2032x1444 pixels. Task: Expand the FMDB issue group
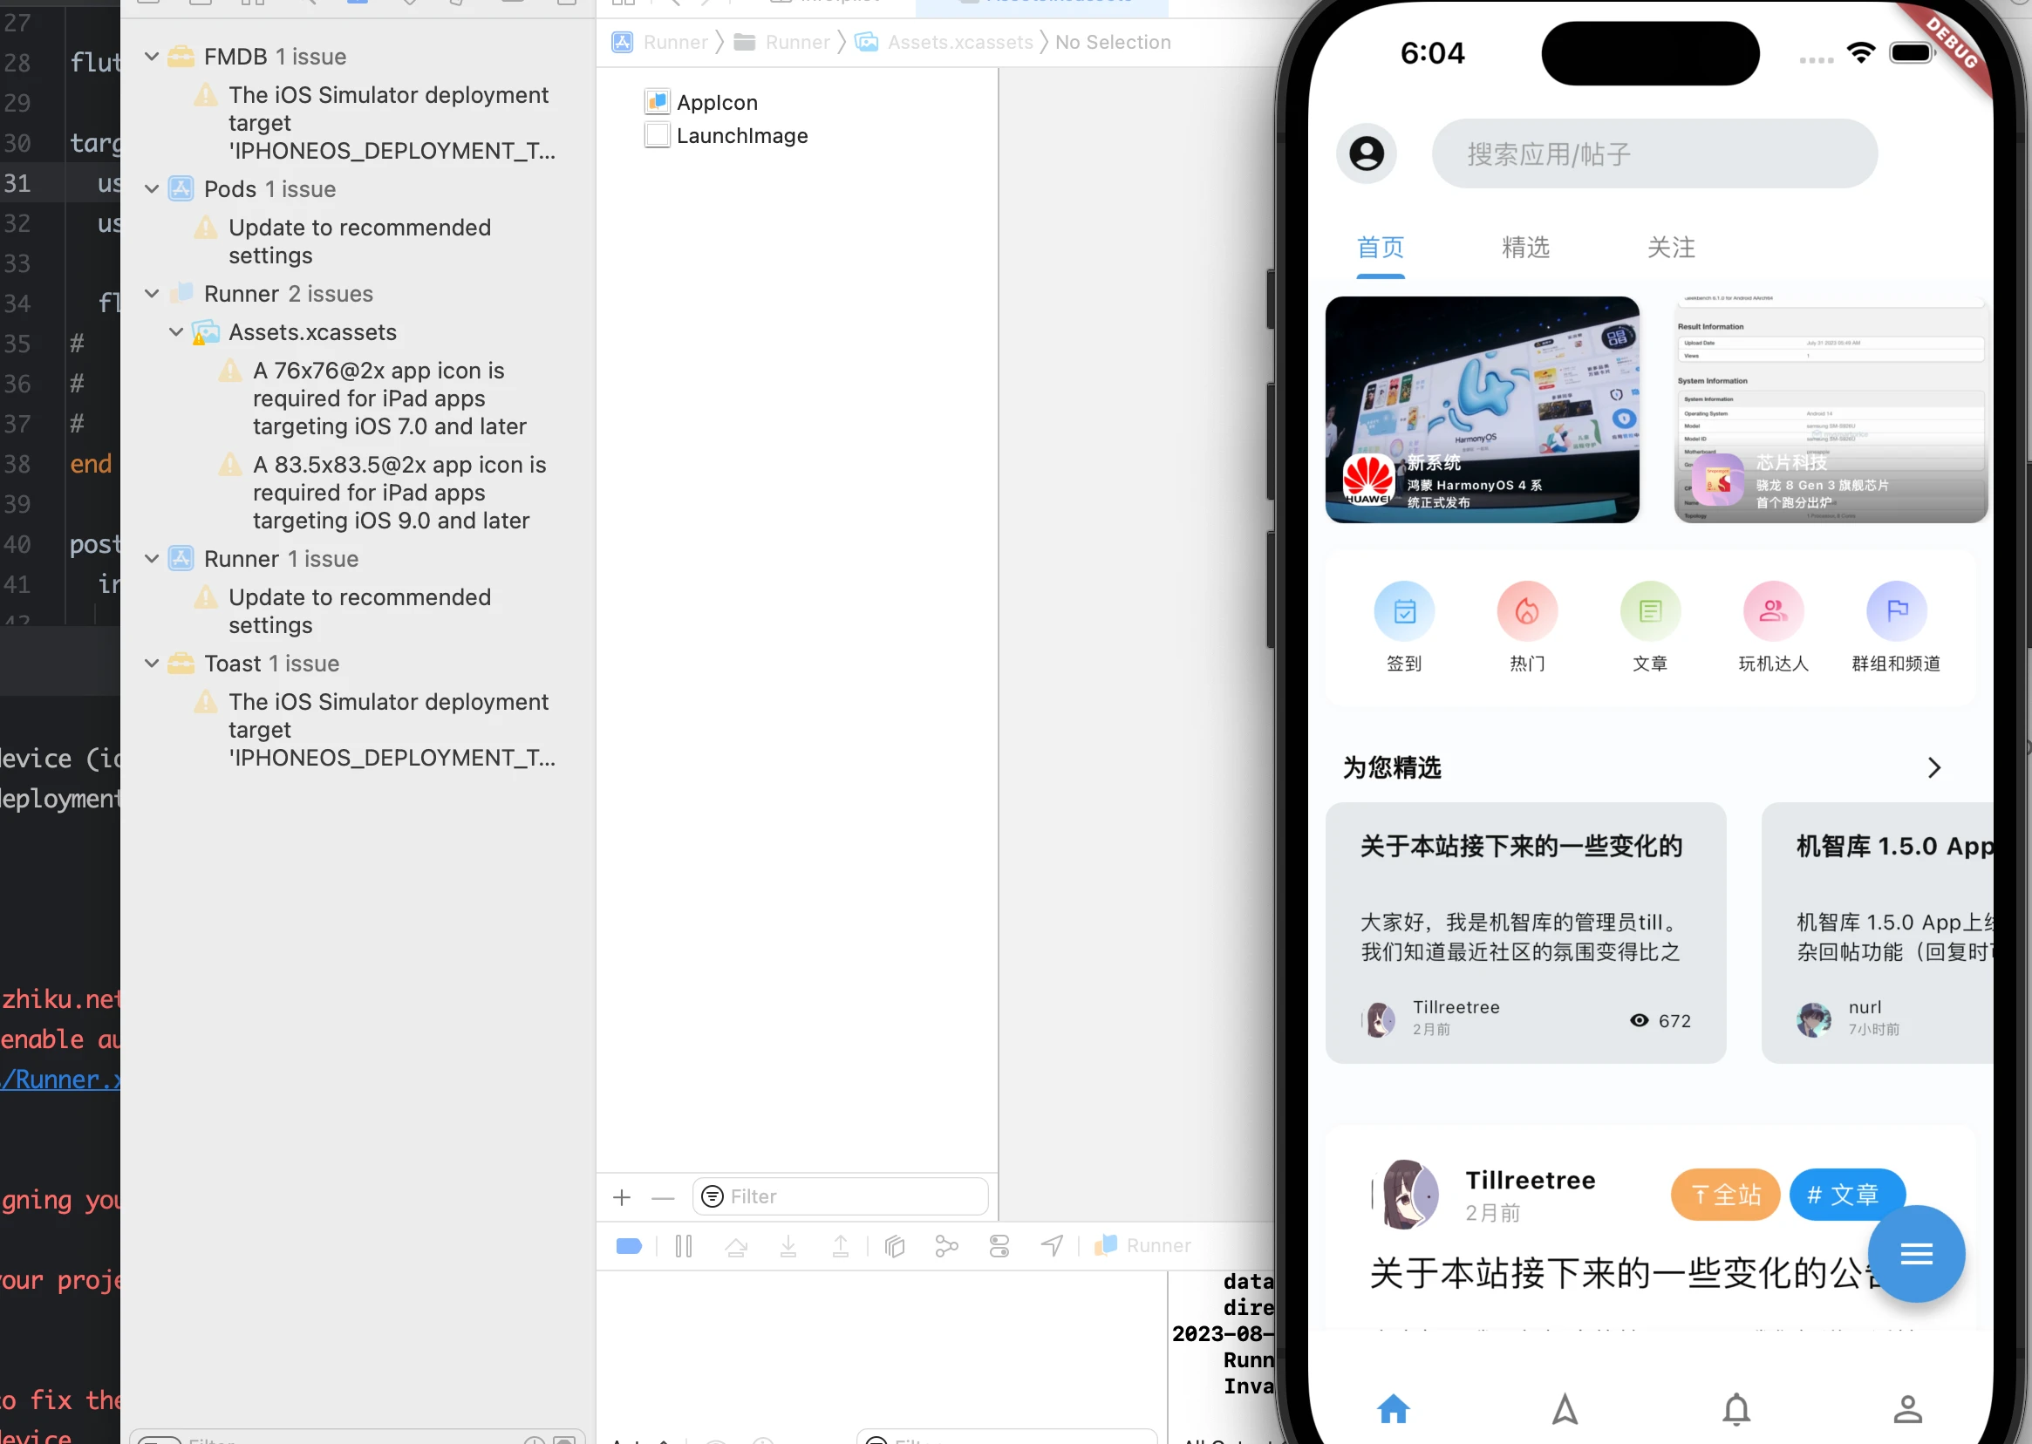[152, 55]
